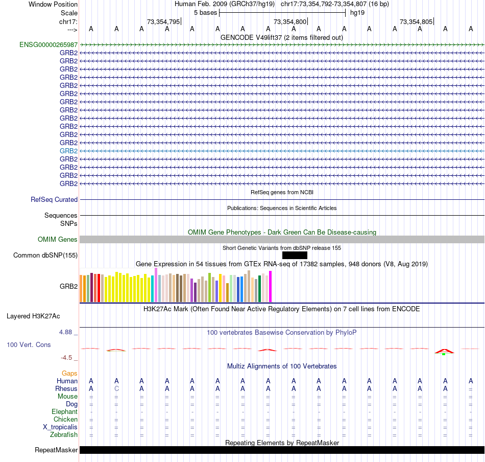
Task: Click the Zebrafish species label
Action: [64, 434]
